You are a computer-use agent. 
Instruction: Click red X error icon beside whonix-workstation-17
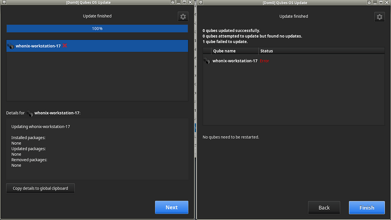tap(65, 46)
